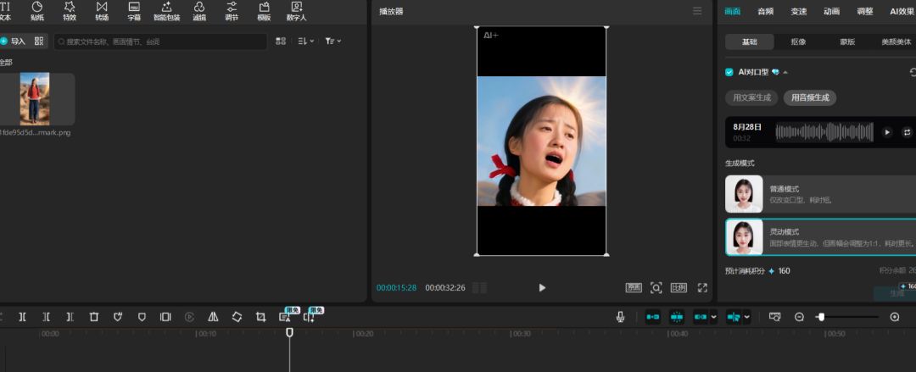Image resolution: width=916 pixels, height=372 pixels.
Task: Open the 比例 aspect ratio menu
Action: [679, 287]
